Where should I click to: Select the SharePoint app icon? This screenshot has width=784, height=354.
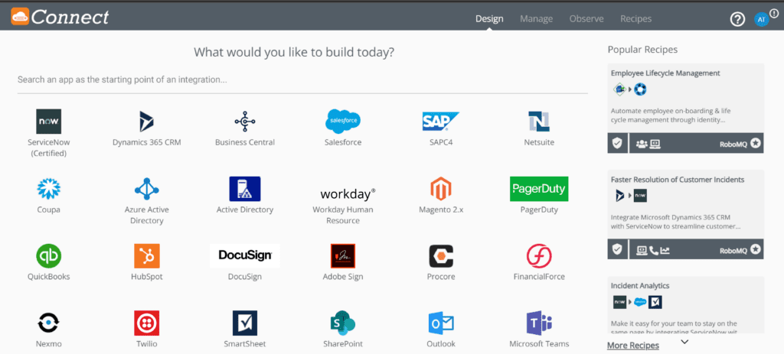point(343,323)
